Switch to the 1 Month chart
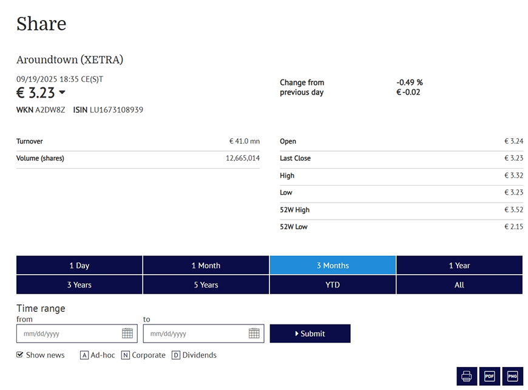 click(206, 265)
